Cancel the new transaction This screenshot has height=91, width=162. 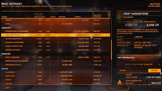point(123,71)
